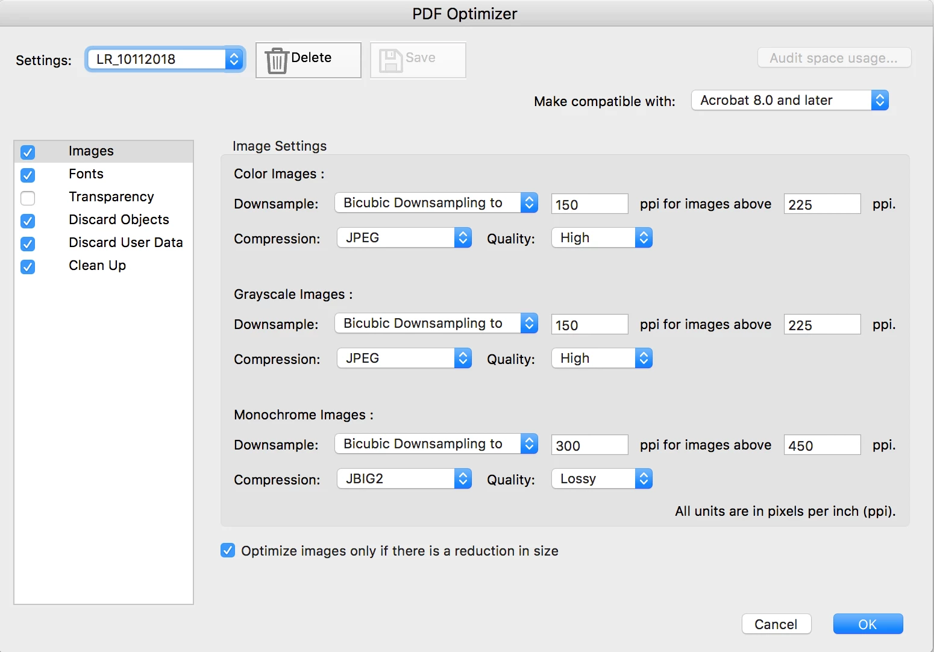934x652 pixels.
Task: Click Monochrome Images target ppi field 300
Action: pyautogui.click(x=589, y=445)
